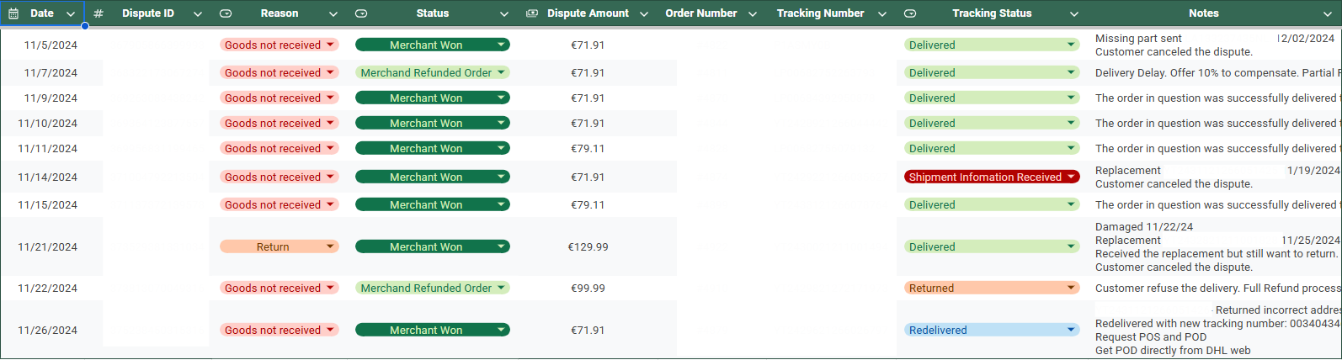The width and height of the screenshot is (1342, 360).
Task: Open the Notes column header chevron
Action: (1328, 13)
